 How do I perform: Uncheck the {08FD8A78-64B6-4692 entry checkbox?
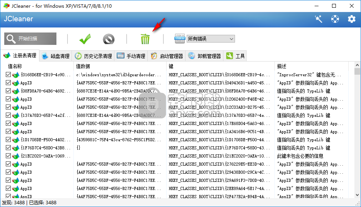coord(8,91)
